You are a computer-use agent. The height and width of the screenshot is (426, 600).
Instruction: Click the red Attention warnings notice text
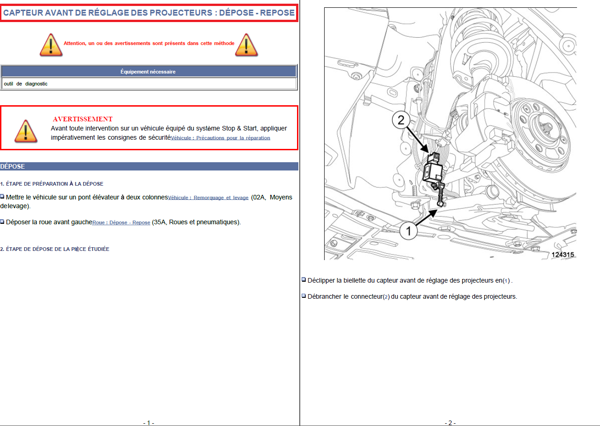click(x=149, y=43)
